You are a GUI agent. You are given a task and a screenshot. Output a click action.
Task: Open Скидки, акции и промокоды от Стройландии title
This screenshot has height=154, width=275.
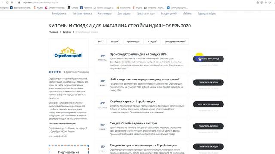tap(143, 145)
